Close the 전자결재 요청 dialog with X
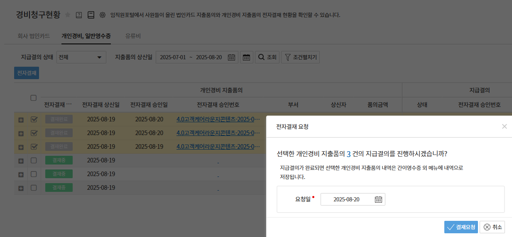Viewport: 512px width, 237px height. [x=504, y=126]
